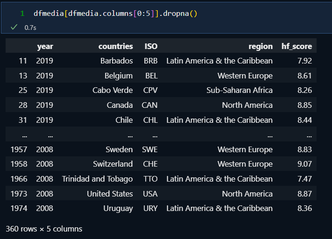Select Switzerland's hf_score value 9.07
Viewport: 332px width, 239px height.
pos(304,164)
